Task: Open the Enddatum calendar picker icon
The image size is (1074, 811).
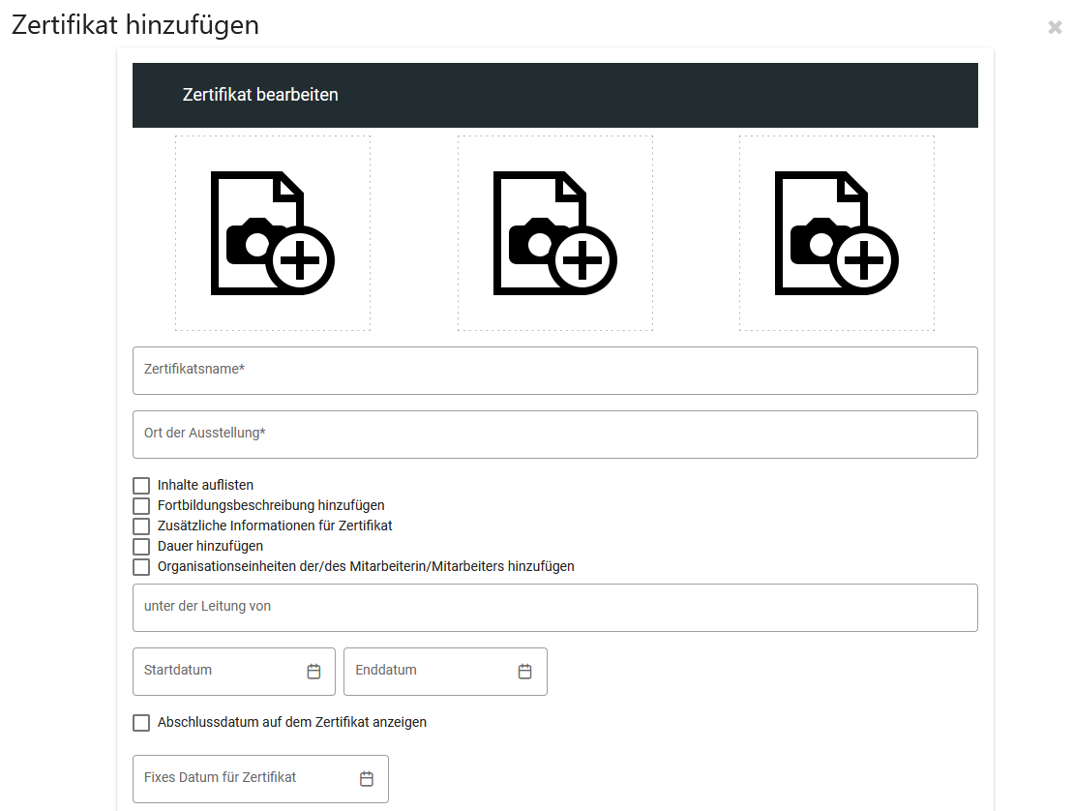Action: point(525,672)
